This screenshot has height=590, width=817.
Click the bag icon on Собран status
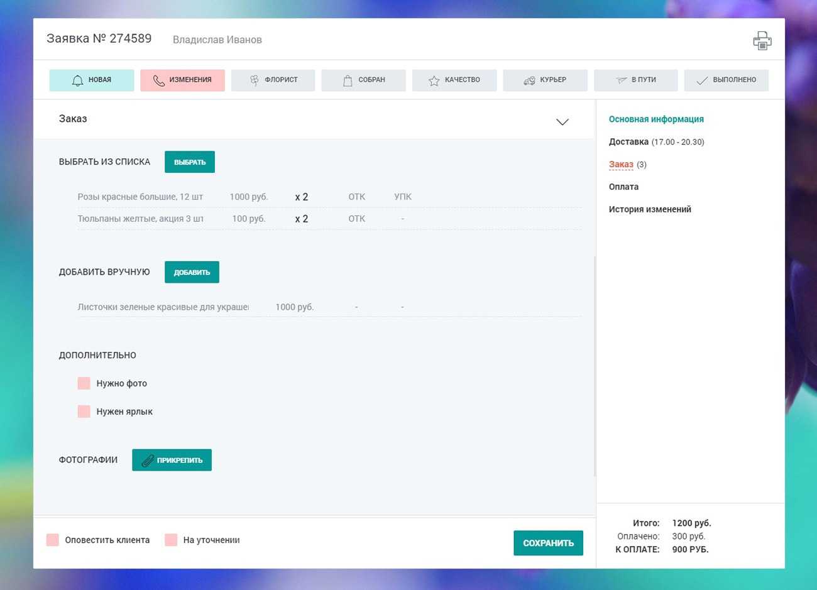click(348, 80)
